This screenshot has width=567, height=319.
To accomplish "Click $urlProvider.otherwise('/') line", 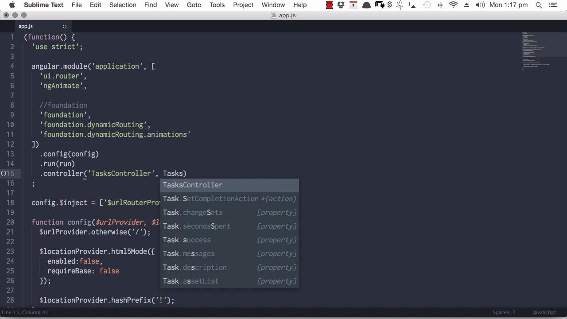I will [95, 232].
